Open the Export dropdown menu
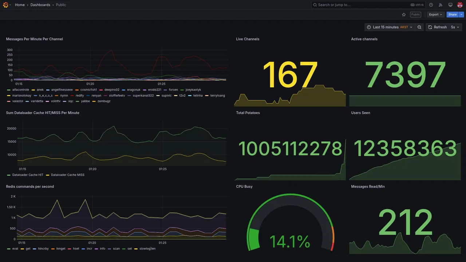This screenshot has width=466, height=262. coord(436,15)
